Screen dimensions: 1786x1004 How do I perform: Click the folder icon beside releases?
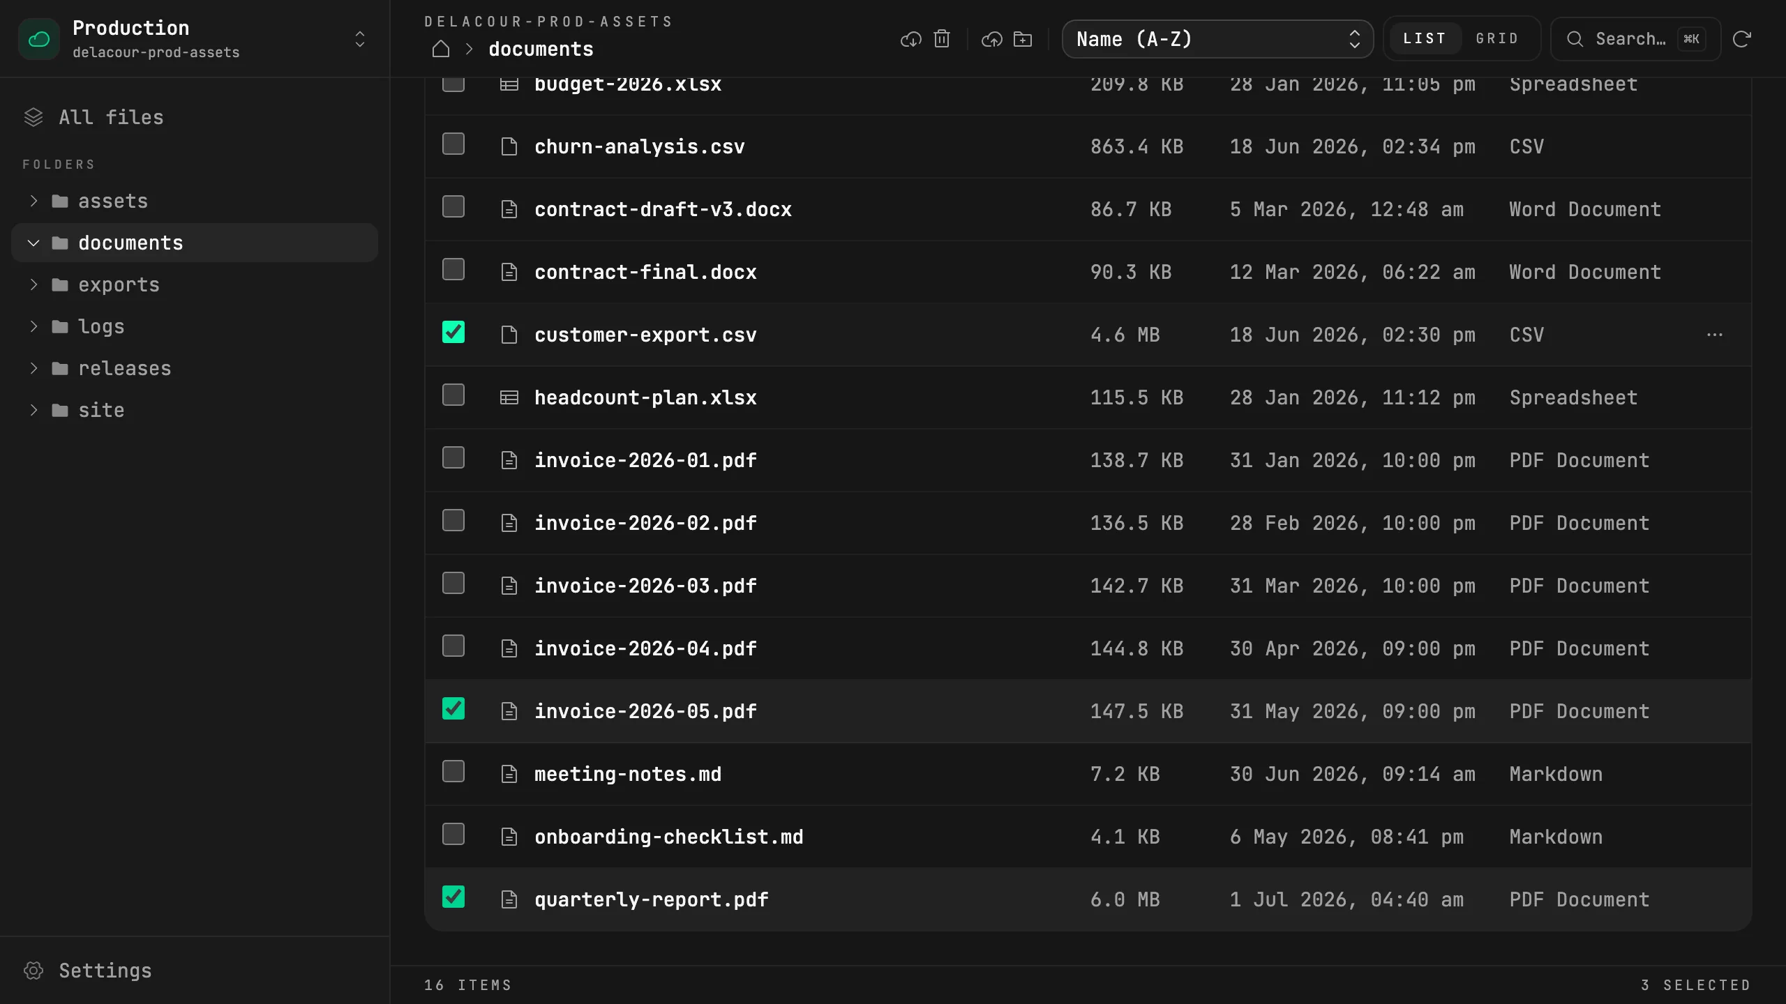(x=60, y=368)
